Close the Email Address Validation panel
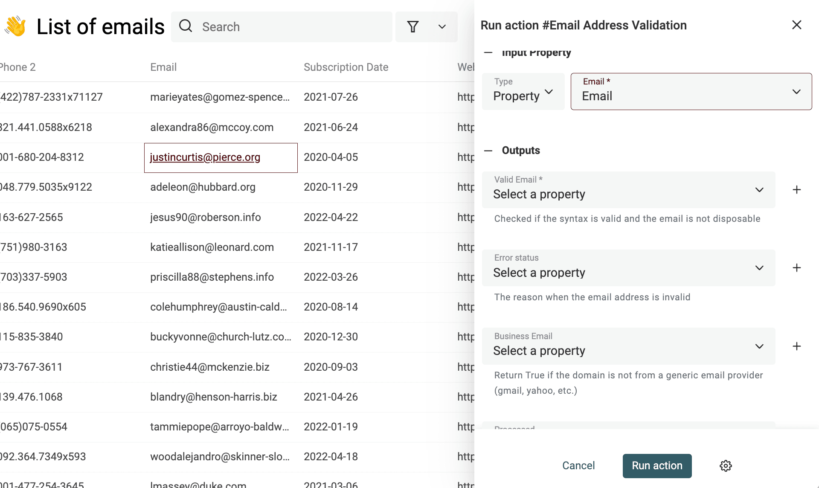819x488 pixels. point(797,25)
